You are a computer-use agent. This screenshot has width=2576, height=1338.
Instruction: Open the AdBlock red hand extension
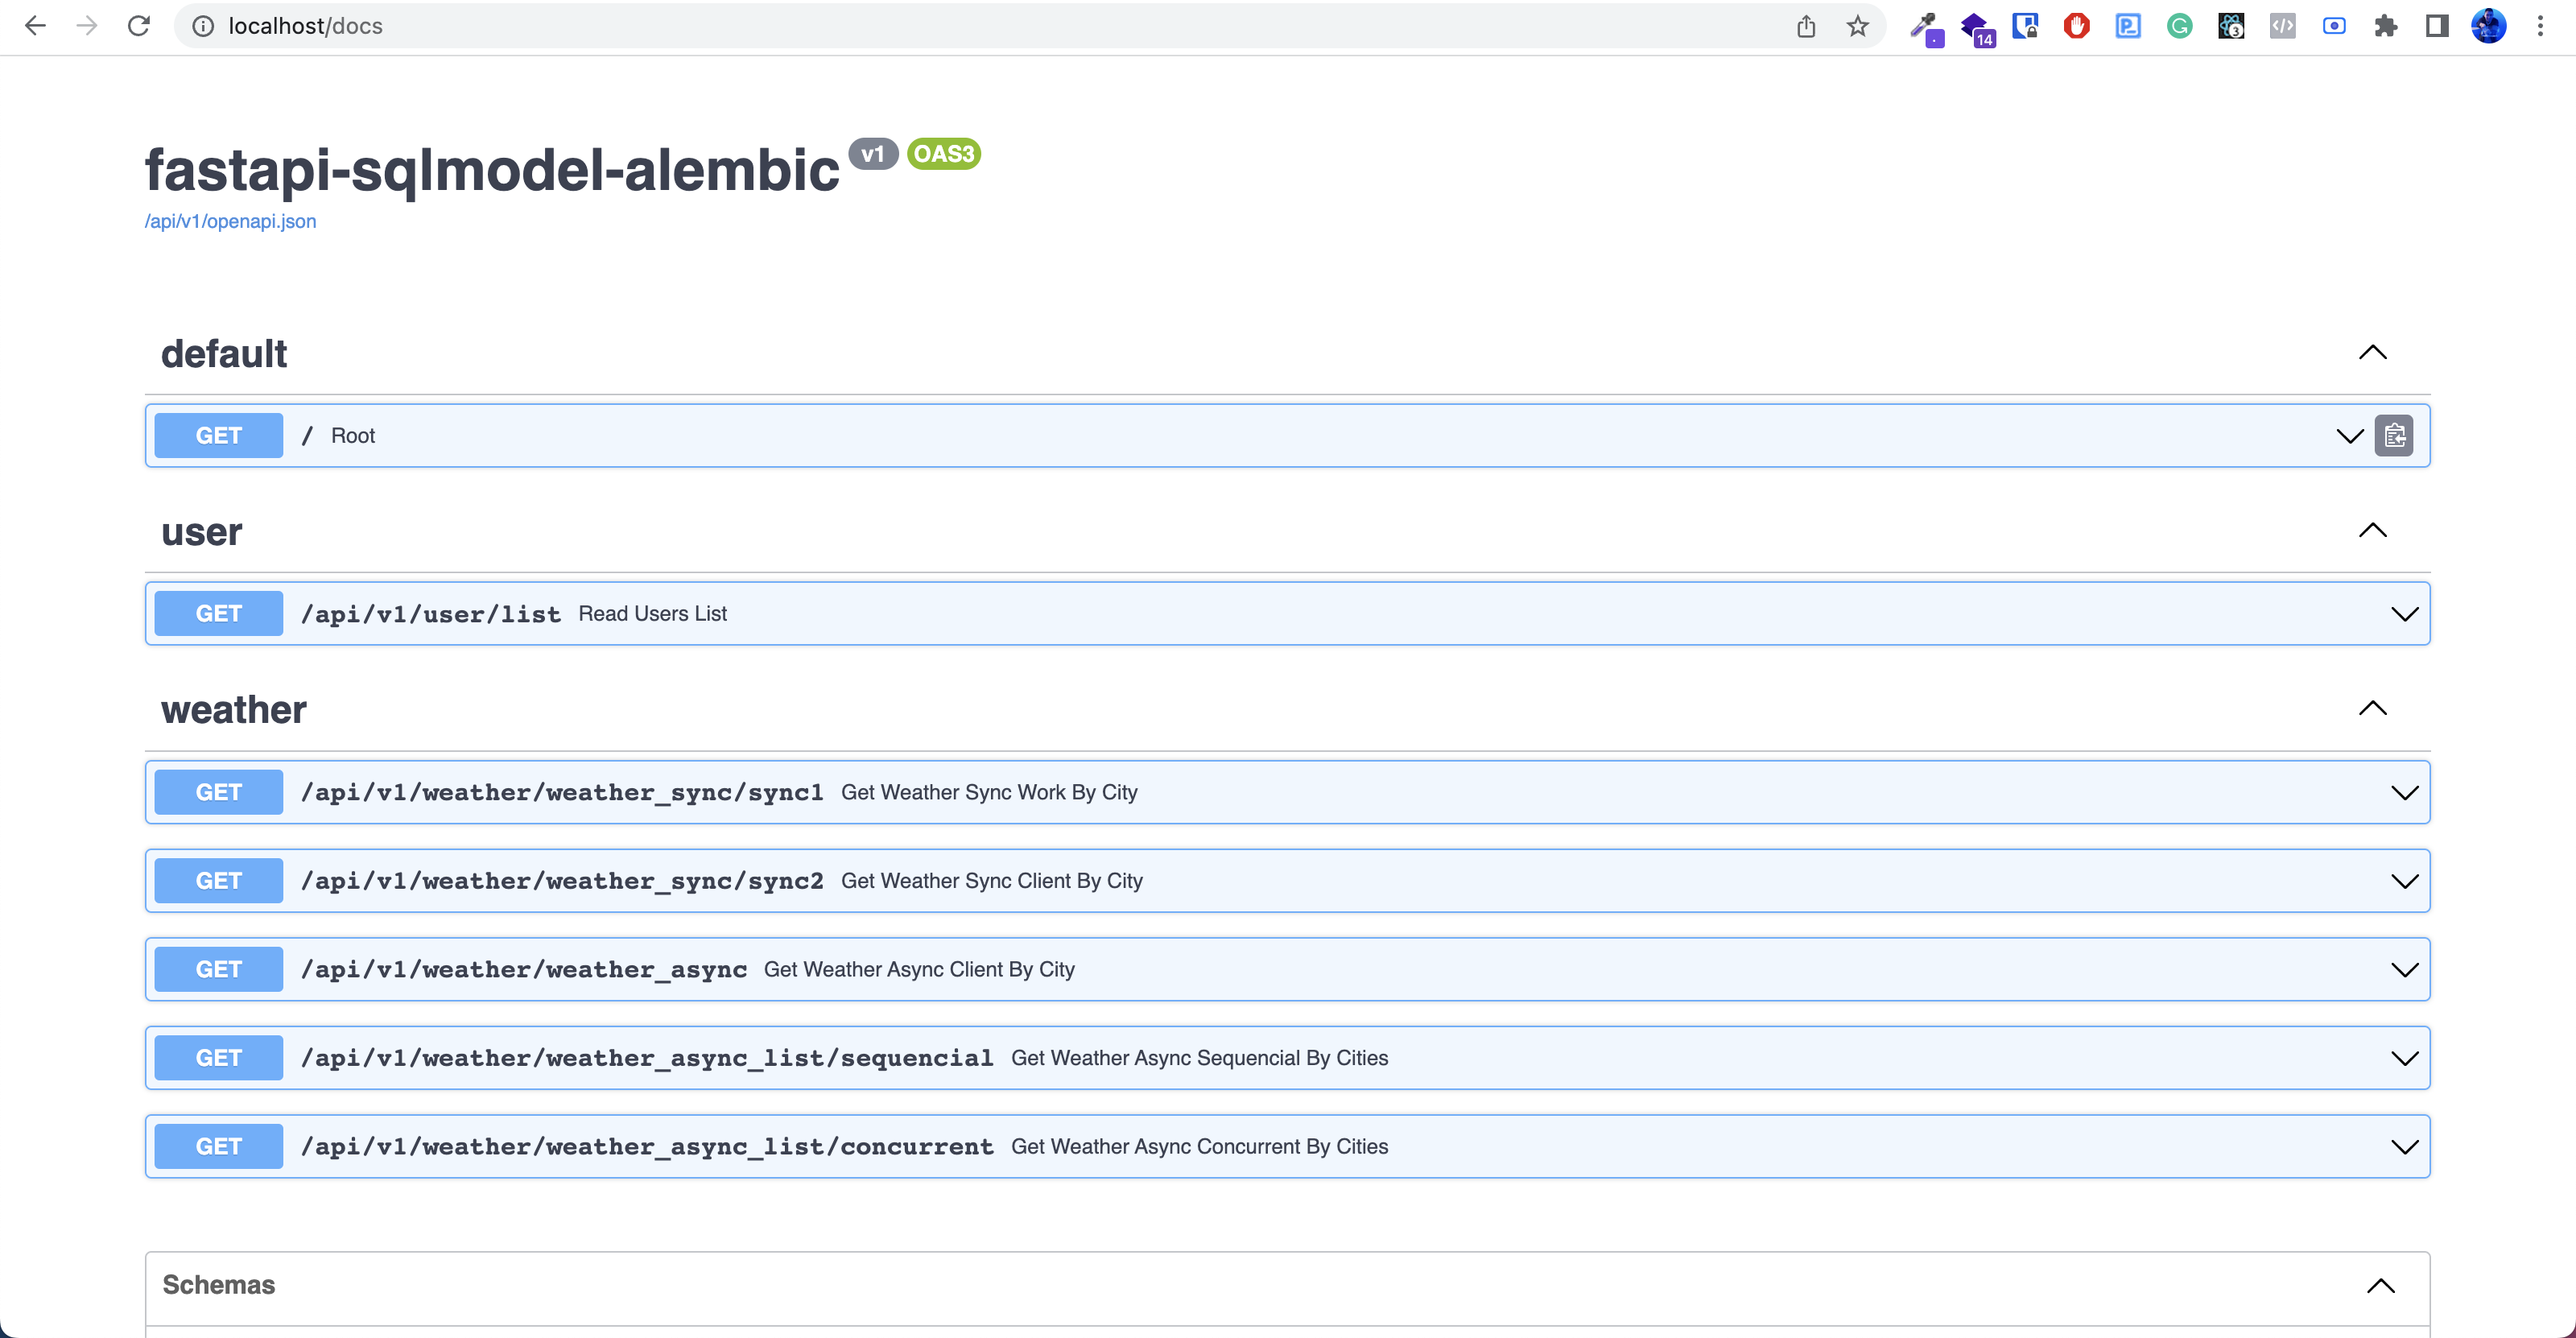pyautogui.click(x=2076, y=26)
